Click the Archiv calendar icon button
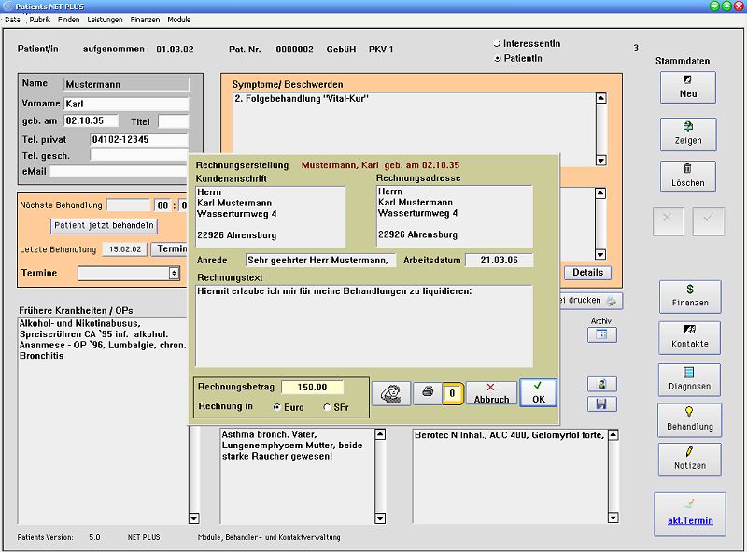This screenshot has width=747, height=552. tap(601, 334)
